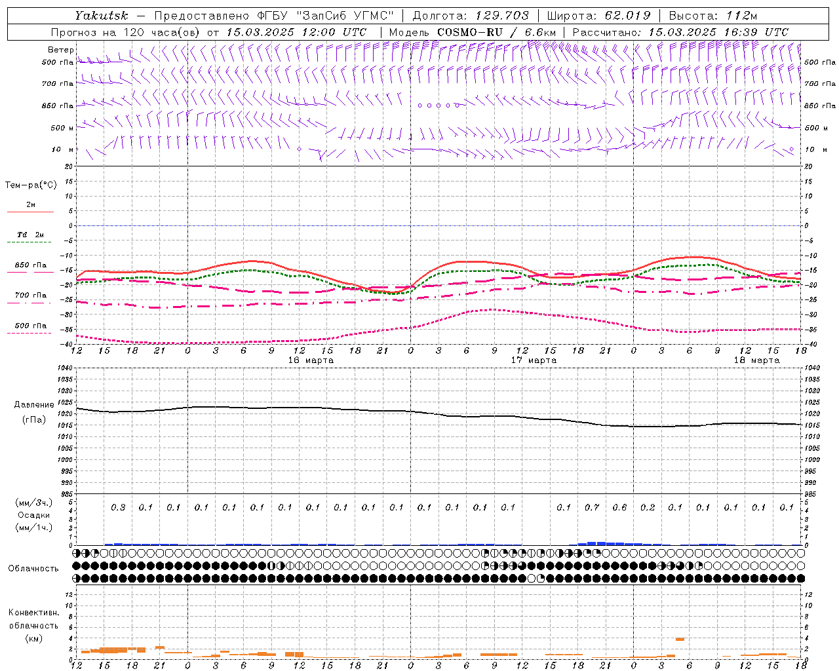The image size is (839, 671).
Task: Click the "18 марта" date label
Action: [x=757, y=360]
